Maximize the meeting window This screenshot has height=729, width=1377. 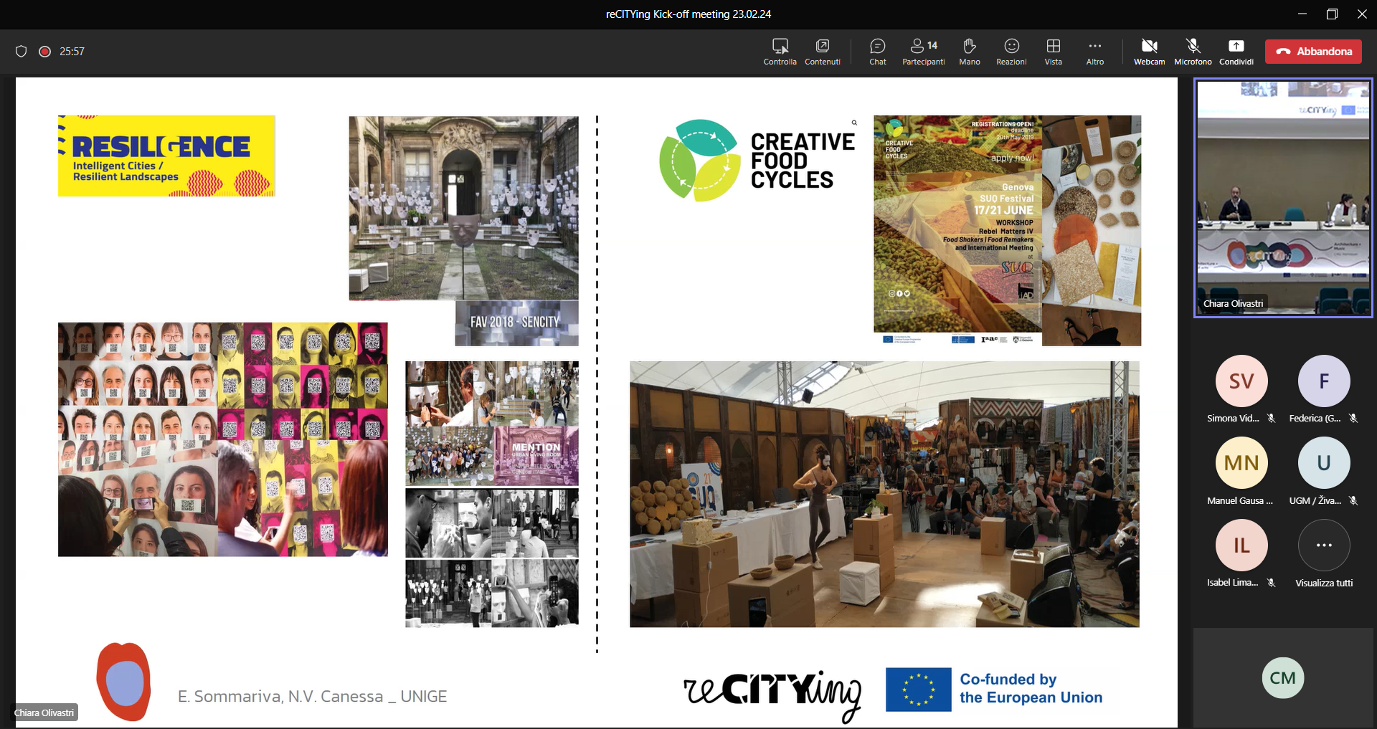1332,14
